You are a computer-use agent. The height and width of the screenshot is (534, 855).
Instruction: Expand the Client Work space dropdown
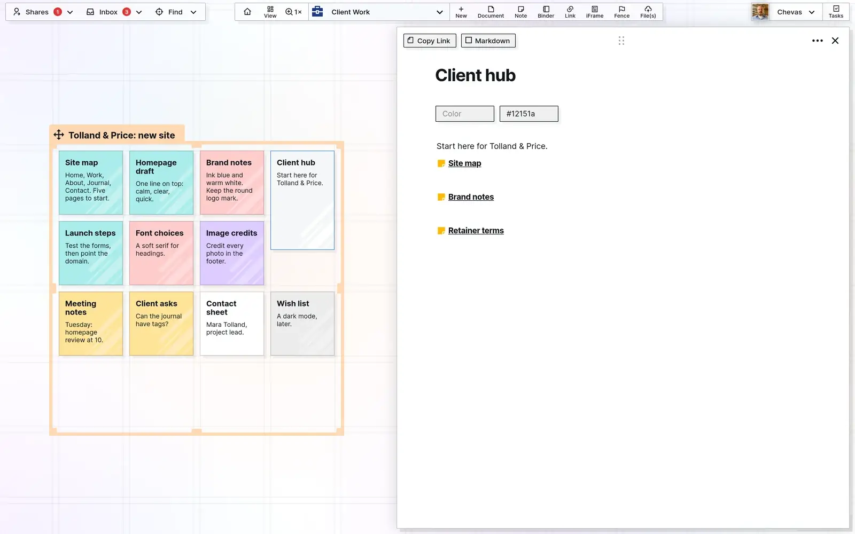point(439,12)
